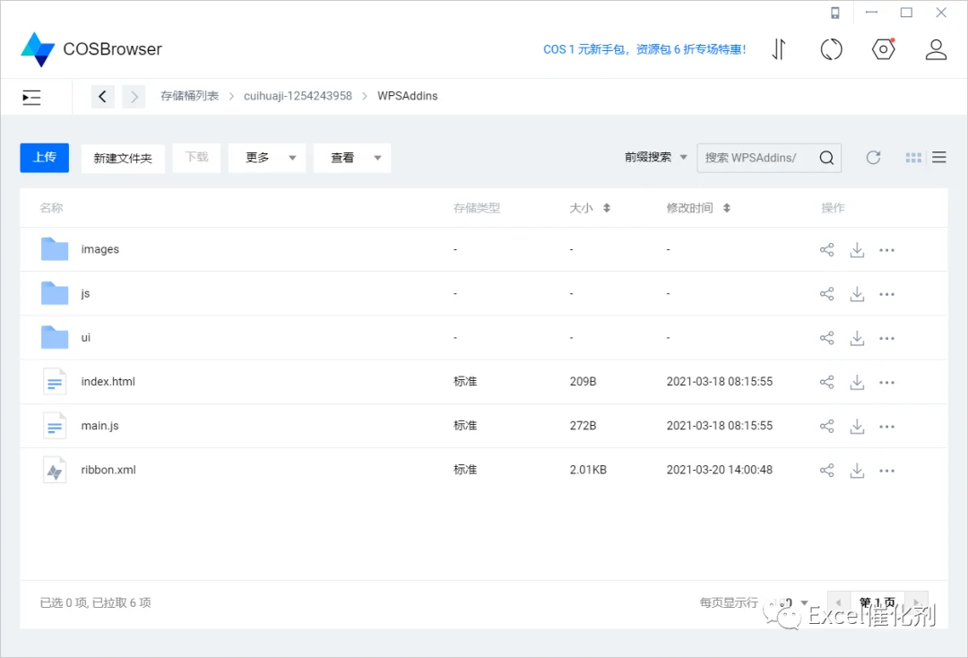
Task: Open the js folder row
Action: pyautogui.click(x=483, y=294)
